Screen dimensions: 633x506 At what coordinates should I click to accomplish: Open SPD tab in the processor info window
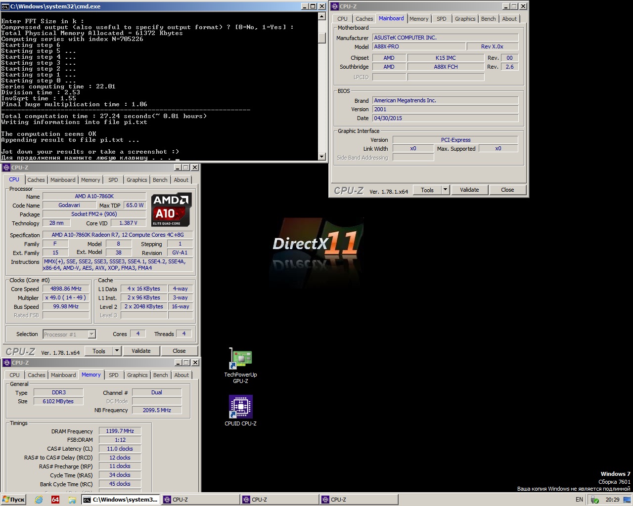pos(113,180)
